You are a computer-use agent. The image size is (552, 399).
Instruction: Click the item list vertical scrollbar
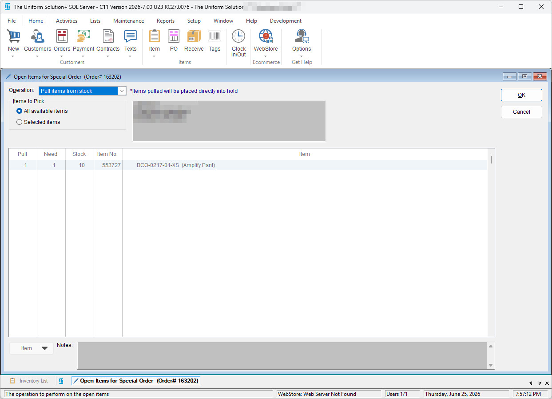[491, 243]
